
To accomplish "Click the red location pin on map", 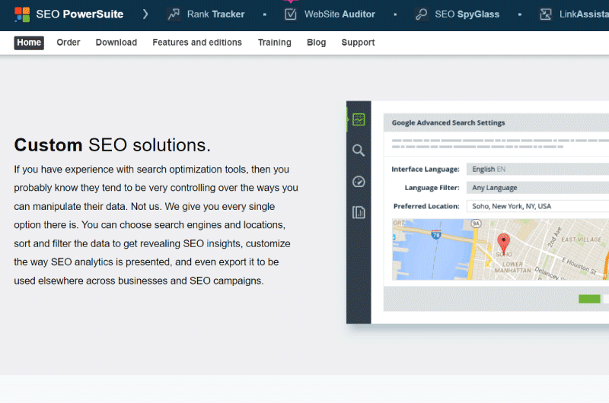I will tap(504, 243).
